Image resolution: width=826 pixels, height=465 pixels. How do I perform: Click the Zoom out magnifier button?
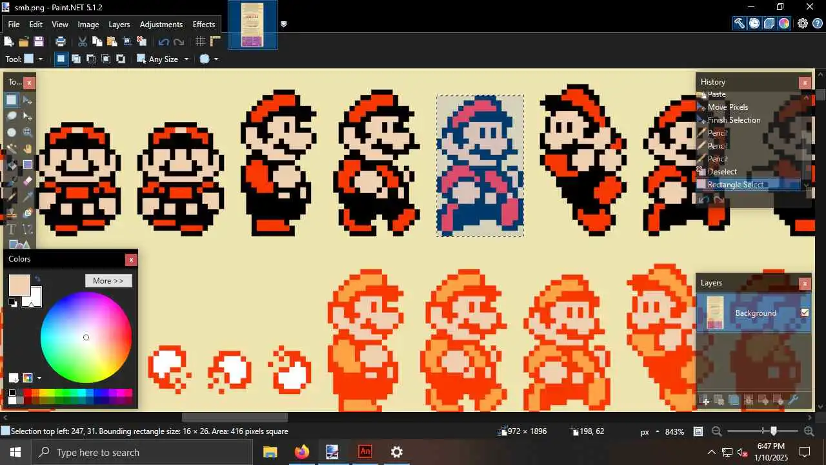pyautogui.click(x=716, y=431)
